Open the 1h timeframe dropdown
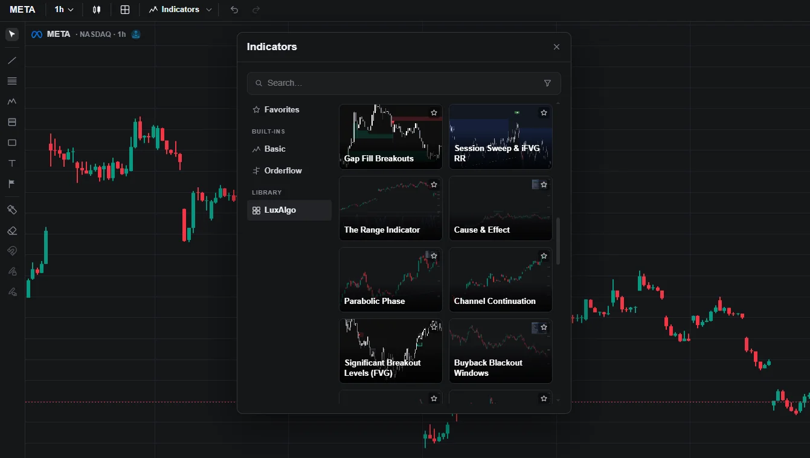Screen dimensions: 810x458 (64, 10)
